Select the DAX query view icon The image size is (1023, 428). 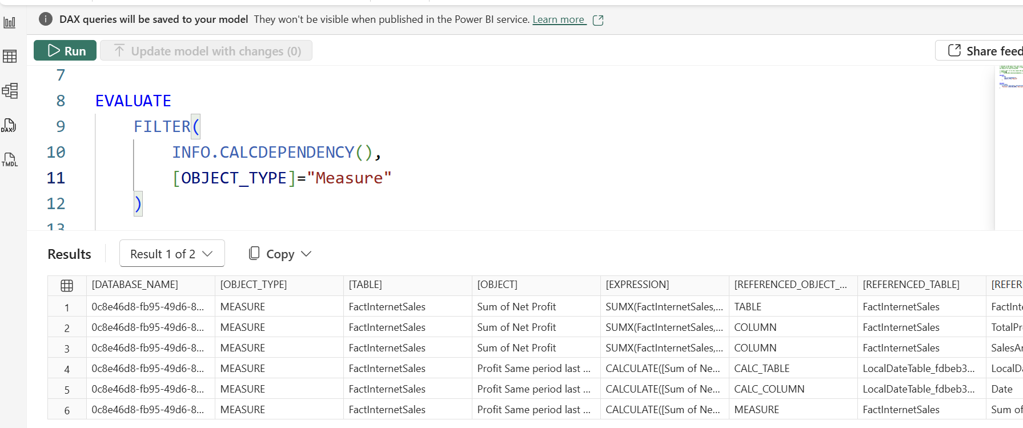9,125
